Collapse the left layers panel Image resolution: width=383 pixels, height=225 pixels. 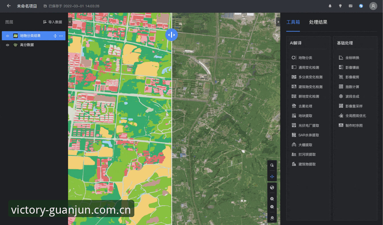click(x=70, y=22)
